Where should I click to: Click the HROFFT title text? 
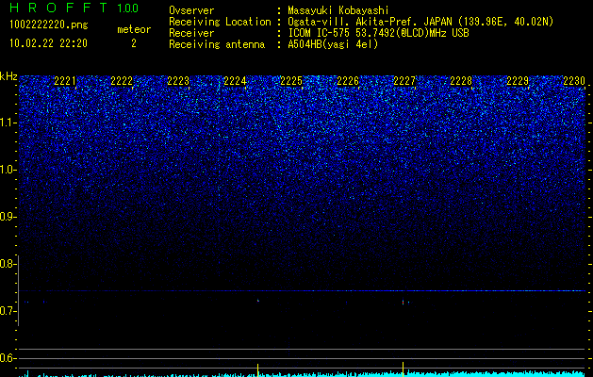pyautogui.click(x=58, y=8)
